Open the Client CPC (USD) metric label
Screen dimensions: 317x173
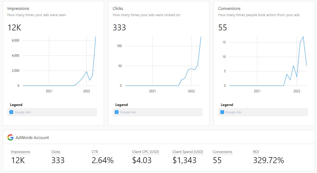[x=145, y=152]
